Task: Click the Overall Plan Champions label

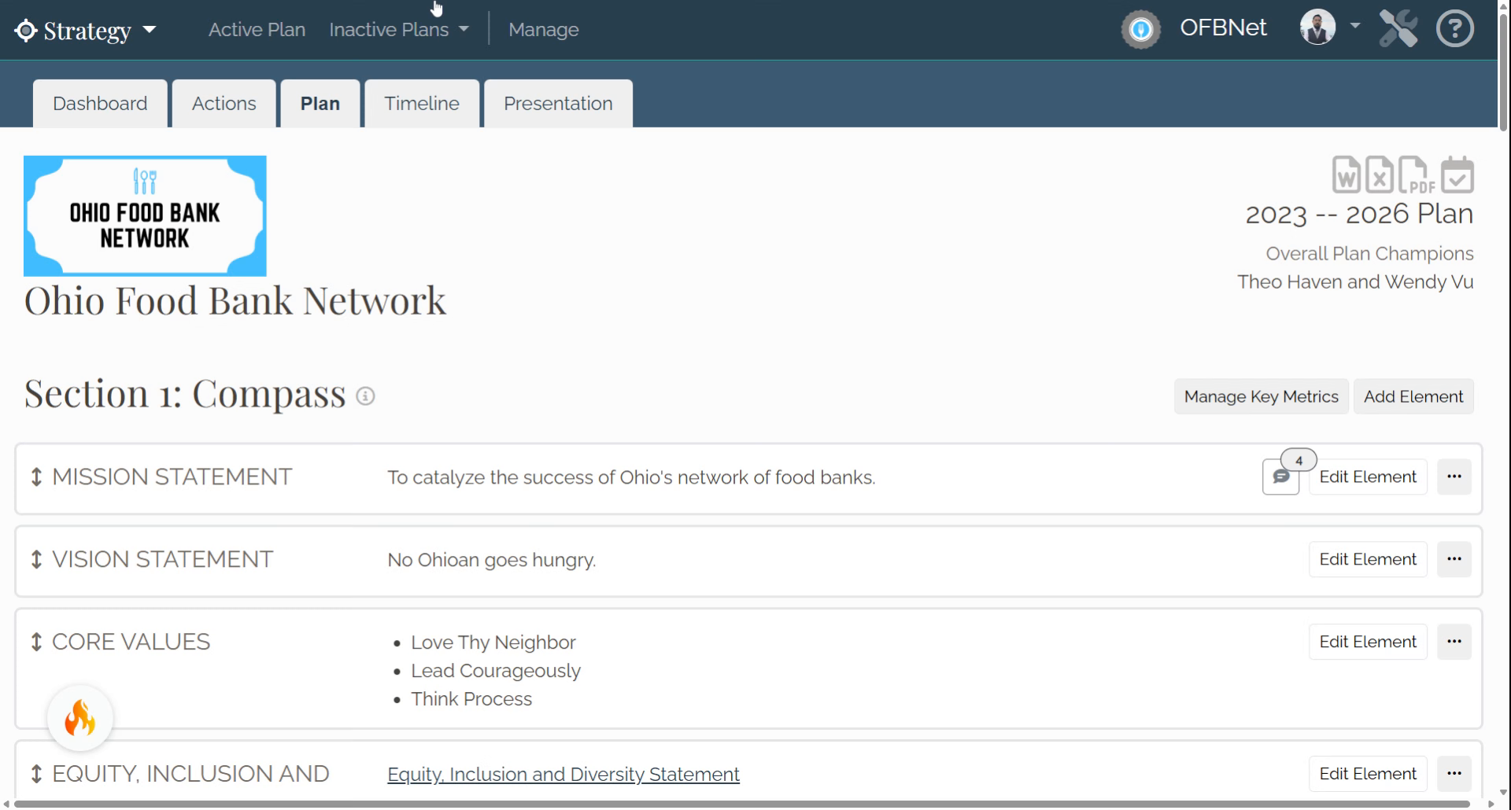Action: click(x=1369, y=253)
